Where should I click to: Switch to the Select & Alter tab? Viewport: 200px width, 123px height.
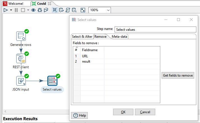pos(82,37)
